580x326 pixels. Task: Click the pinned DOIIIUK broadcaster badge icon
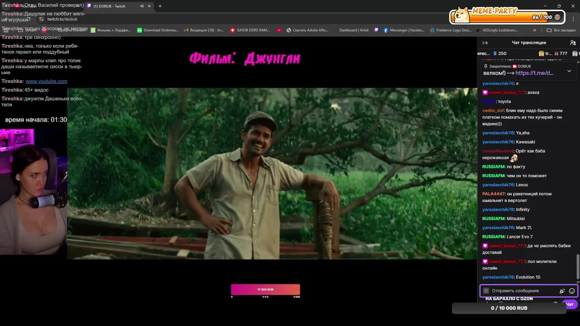[x=515, y=66]
